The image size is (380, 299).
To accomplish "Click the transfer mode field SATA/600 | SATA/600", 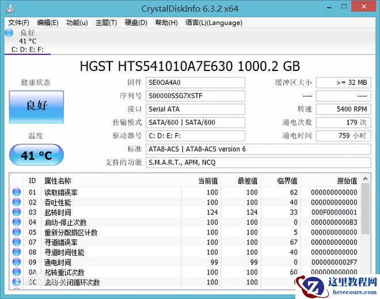I will click(195, 122).
